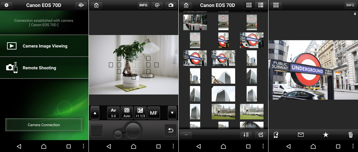Switch the gallery to large grid view
Viewport: 358px width, 152px height.
pos(249,5)
